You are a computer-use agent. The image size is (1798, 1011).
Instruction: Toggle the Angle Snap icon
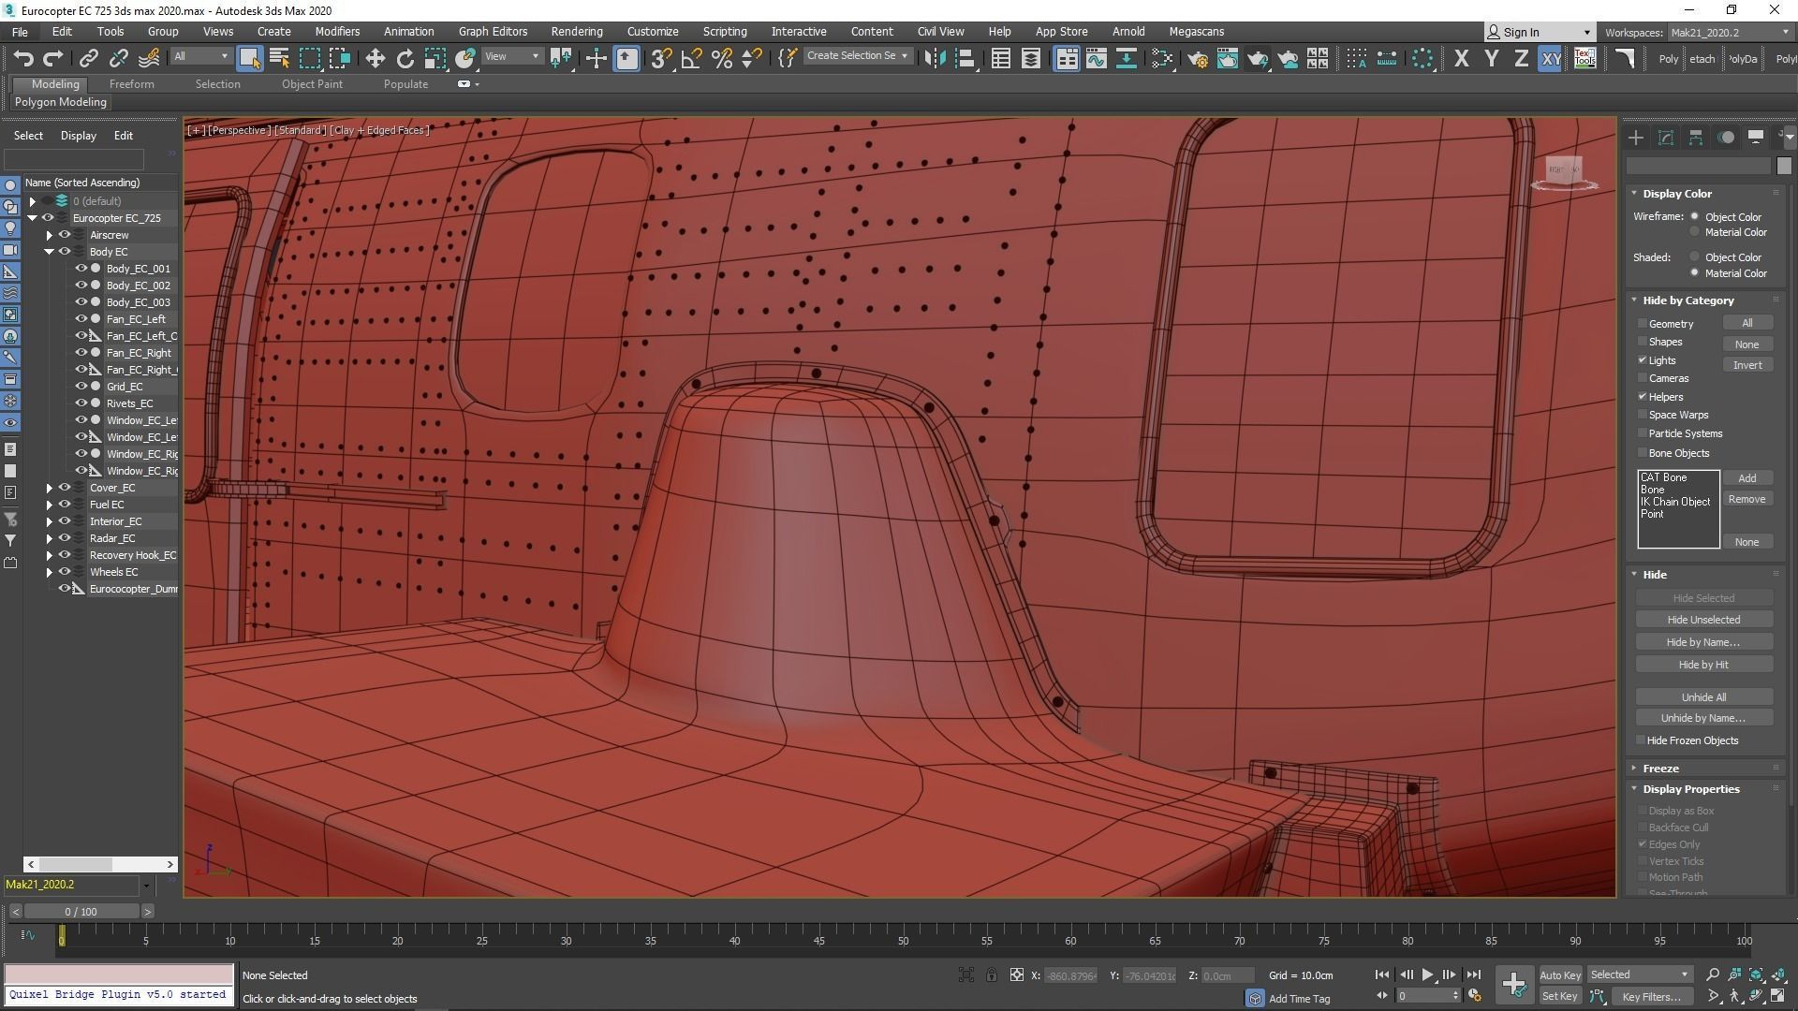(691, 59)
